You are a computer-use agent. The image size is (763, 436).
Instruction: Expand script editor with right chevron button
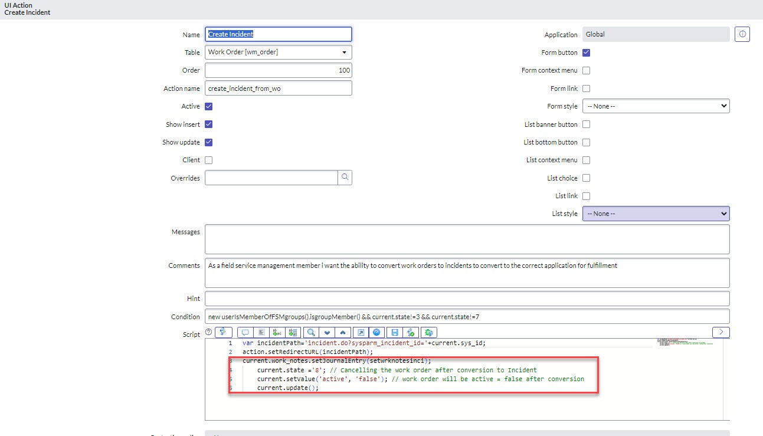tap(721, 332)
